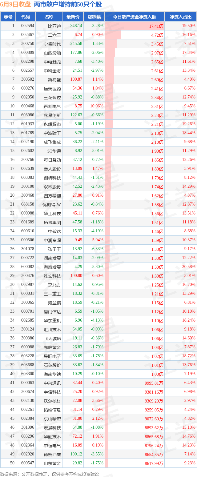This screenshot has width=197, height=477.
Task: Click the 涨跌幅 column header
Action: 94,17
